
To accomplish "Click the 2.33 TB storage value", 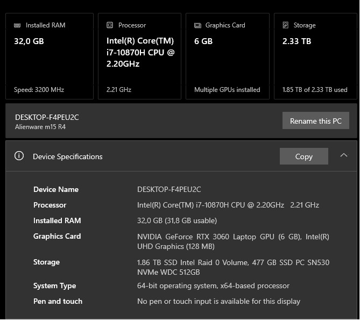I will click(x=297, y=41).
